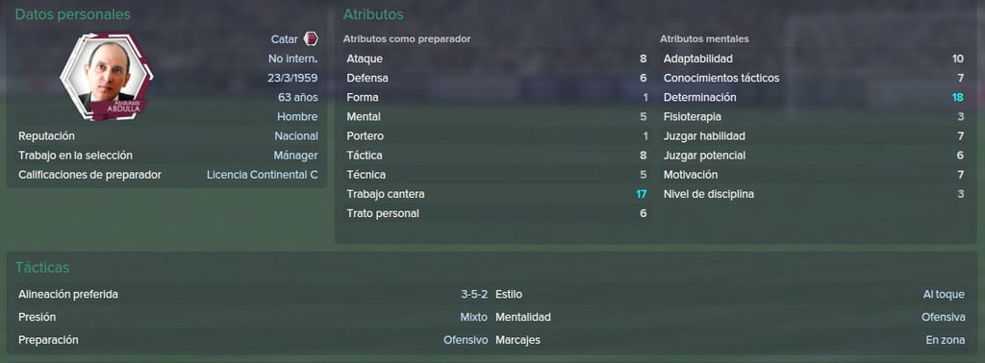Screen dimensions: 985x363
Task: Click the Ataque attribute row
Action: click(496, 59)
